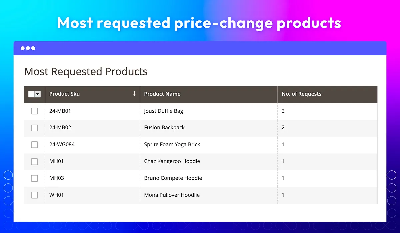
Task: Open the mass-select dropdown arrow in header
Action: (38, 94)
